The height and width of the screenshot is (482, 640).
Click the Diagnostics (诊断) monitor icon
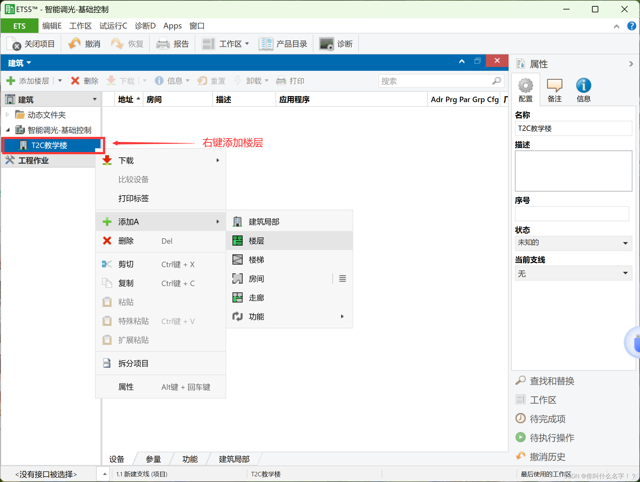[x=326, y=44]
